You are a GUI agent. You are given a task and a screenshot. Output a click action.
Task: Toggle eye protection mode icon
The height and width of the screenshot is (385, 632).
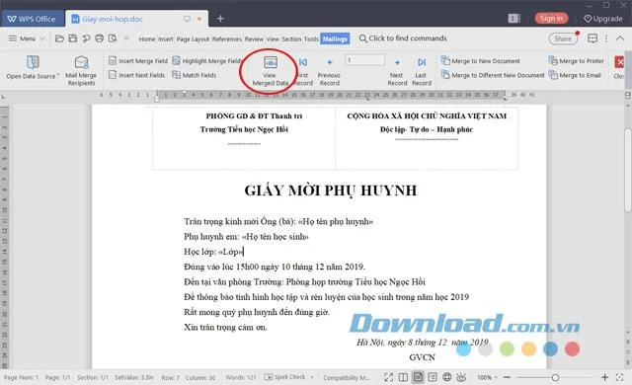461,377
